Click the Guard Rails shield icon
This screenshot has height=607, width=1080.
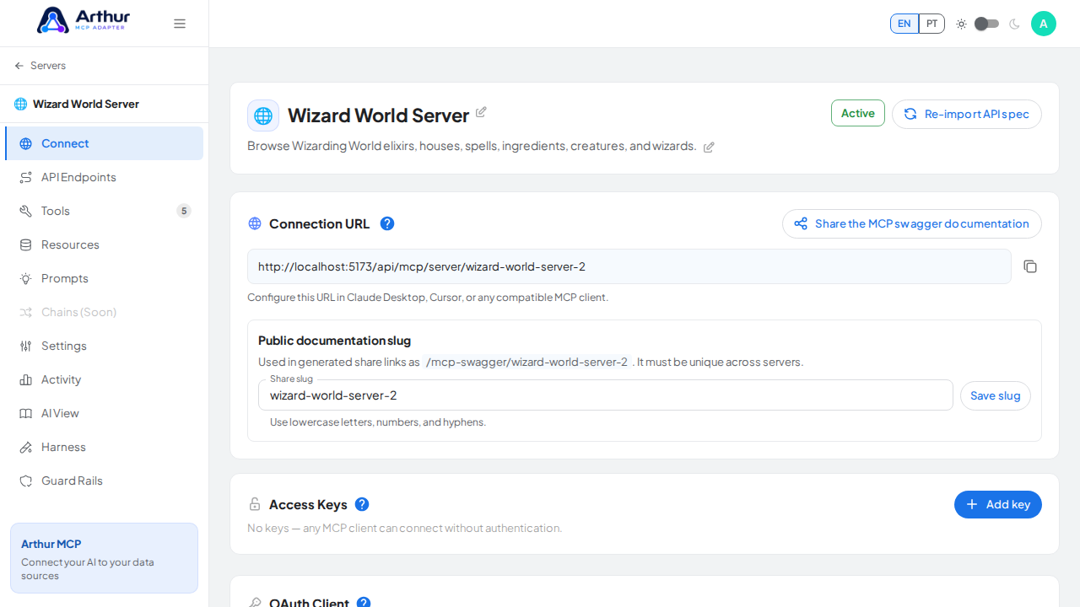26,481
